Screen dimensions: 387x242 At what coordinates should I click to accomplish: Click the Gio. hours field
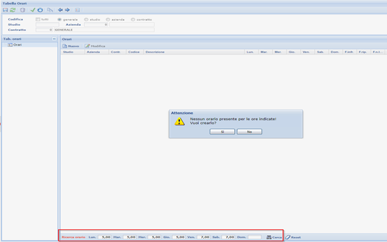pyautogui.click(x=179, y=237)
